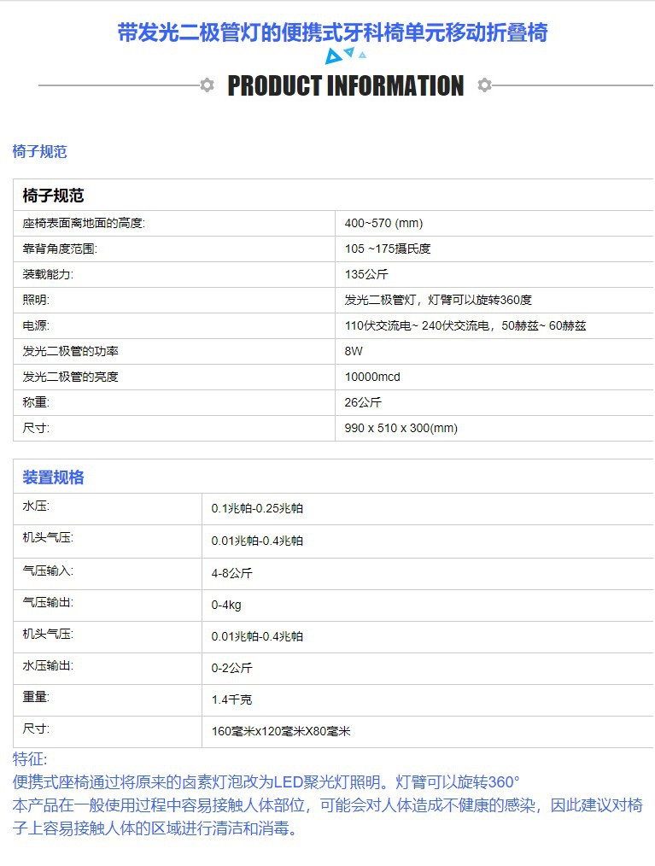
Task: Click the 称重 label cell
Action: tap(174, 402)
